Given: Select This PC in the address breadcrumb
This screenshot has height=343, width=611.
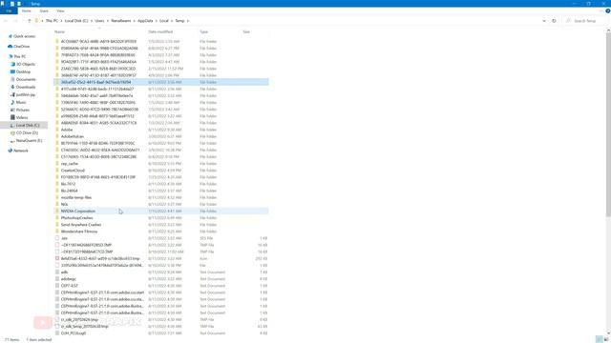Looking at the screenshot, I should click(x=52, y=21).
